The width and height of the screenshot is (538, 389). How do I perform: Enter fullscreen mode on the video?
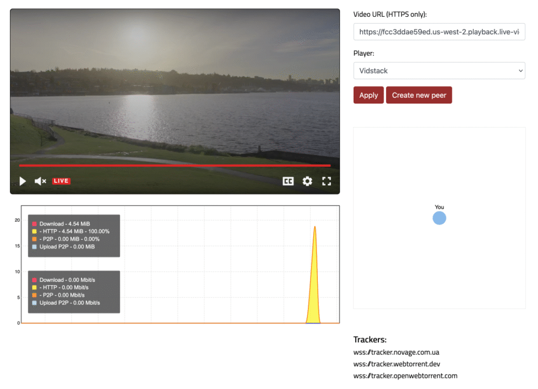[326, 181]
